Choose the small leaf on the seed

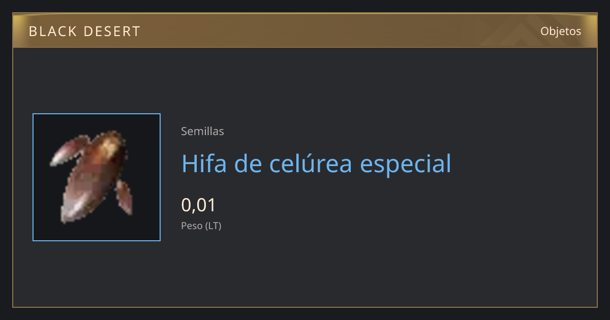click(x=124, y=197)
